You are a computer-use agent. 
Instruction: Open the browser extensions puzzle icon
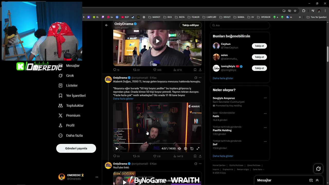[x=304, y=11]
